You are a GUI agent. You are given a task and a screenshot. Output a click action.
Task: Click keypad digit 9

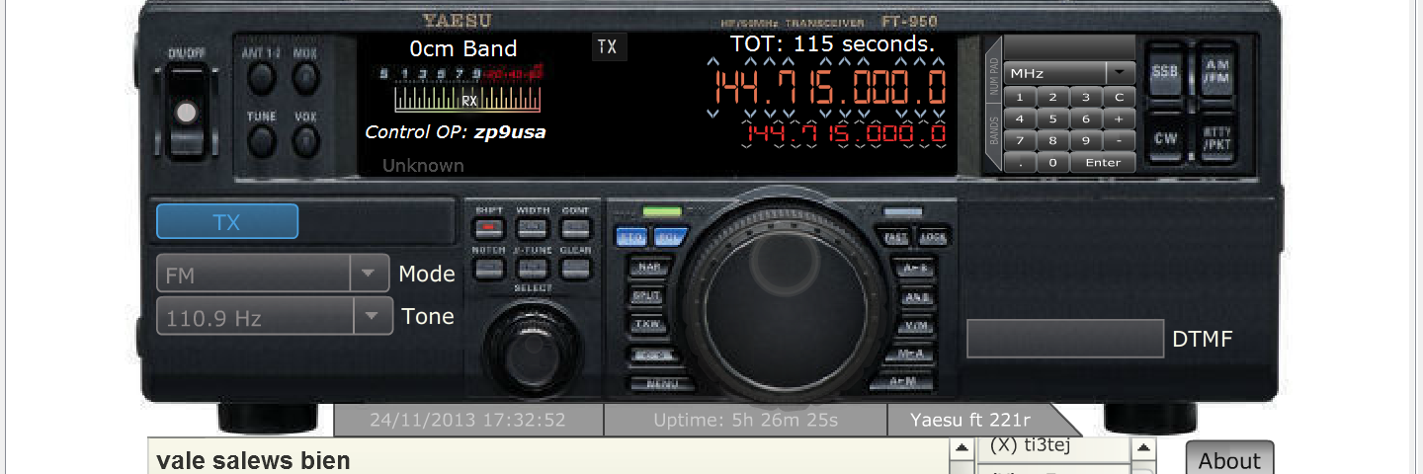pyautogui.click(x=1086, y=140)
